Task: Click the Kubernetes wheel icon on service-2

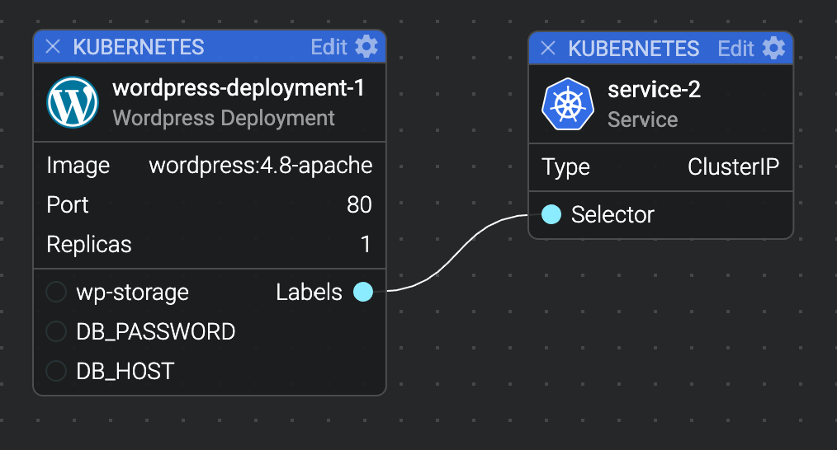Action: coord(568,104)
